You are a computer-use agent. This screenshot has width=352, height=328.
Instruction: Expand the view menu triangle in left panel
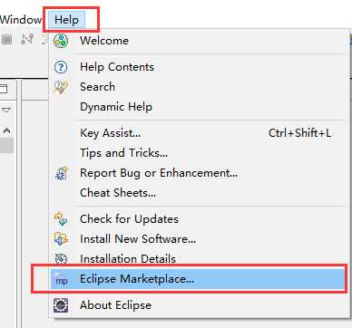tap(6, 110)
